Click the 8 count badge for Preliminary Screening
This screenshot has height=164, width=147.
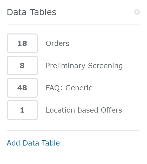[x=22, y=66]
